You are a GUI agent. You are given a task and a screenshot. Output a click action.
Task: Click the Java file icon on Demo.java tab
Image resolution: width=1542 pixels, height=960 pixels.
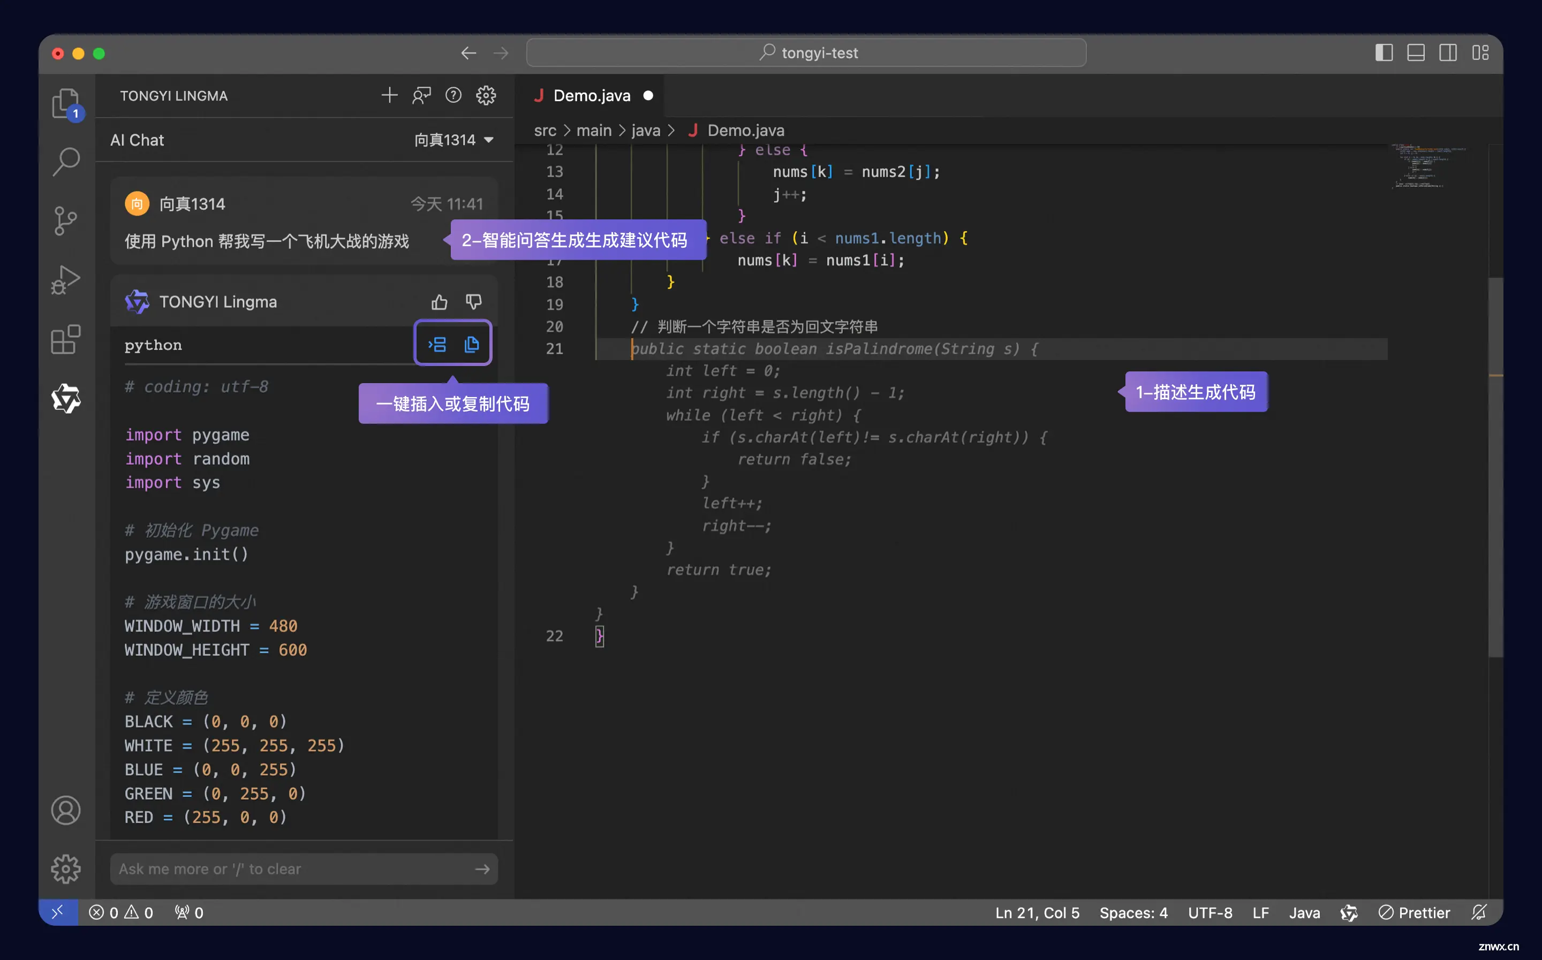(539, 95)
